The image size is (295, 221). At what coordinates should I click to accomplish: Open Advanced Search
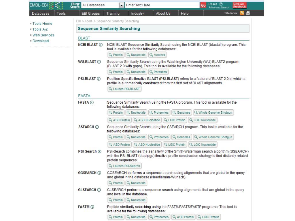point(219,7)
